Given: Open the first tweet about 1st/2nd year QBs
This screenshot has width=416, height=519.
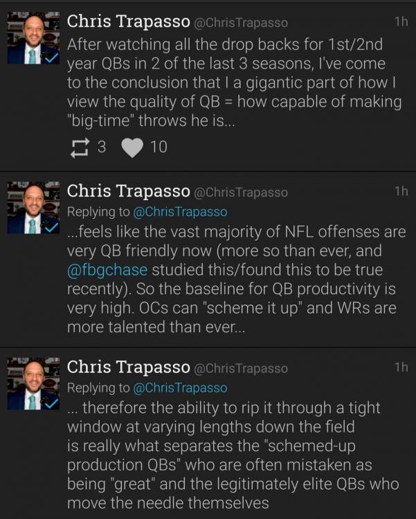Looking at the screenshot, I should pos(234,83).
